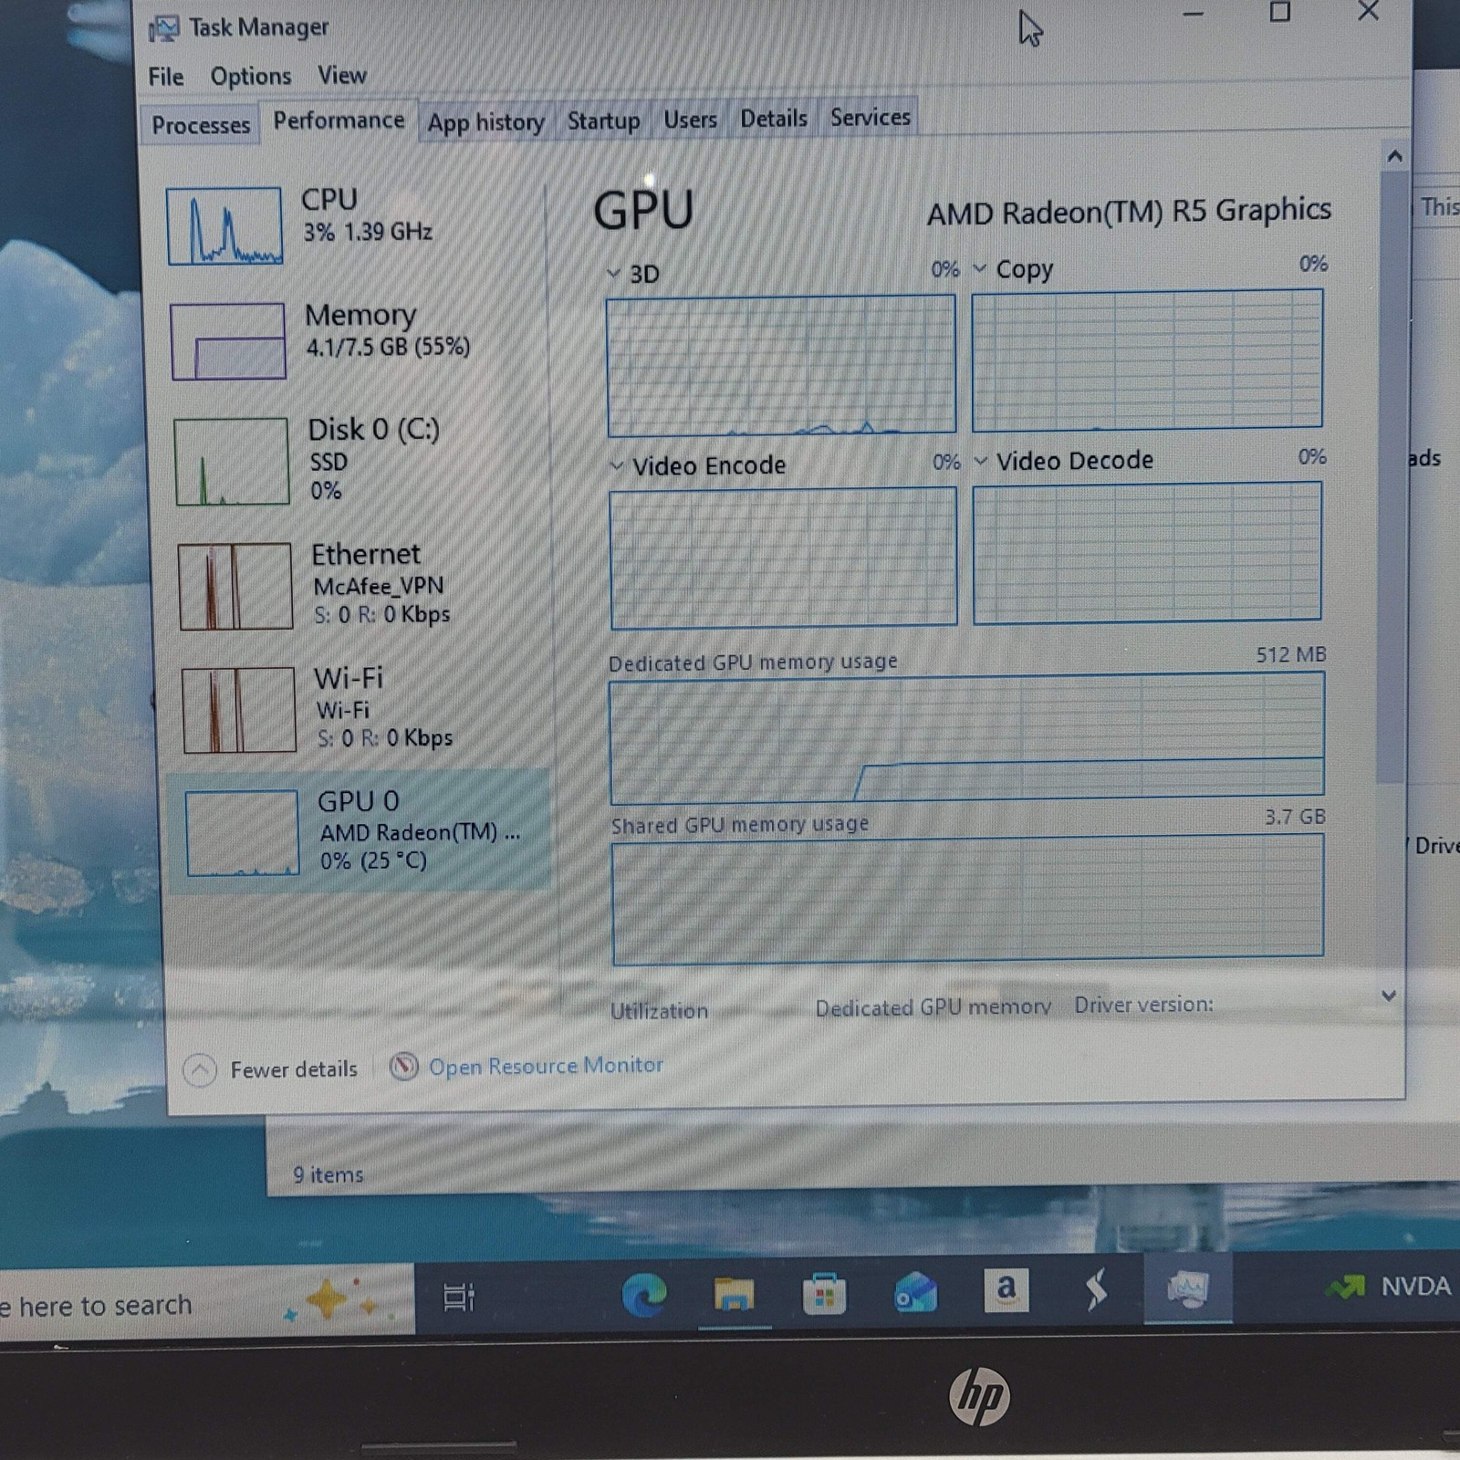1460x1460 pixels.
Task: Open Microsoft Store from the taskbar
Action: point(824,1294)
